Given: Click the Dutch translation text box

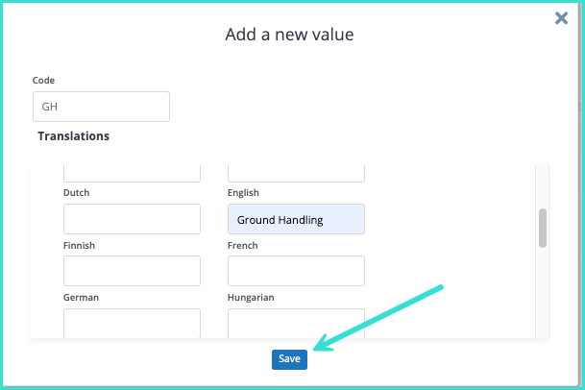Looking at the screenshot, I should [132, 219].
